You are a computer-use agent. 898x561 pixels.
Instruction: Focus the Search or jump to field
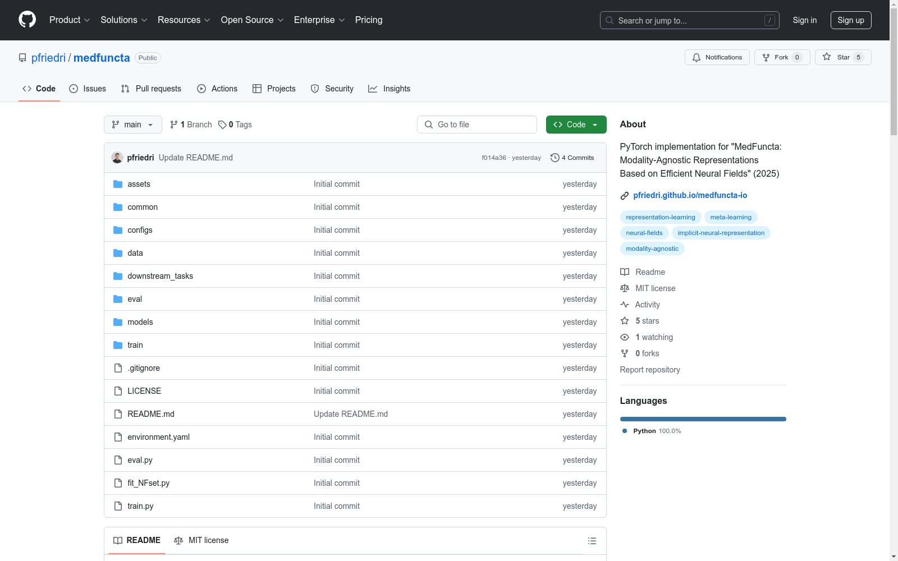click(x=690, y=20)
